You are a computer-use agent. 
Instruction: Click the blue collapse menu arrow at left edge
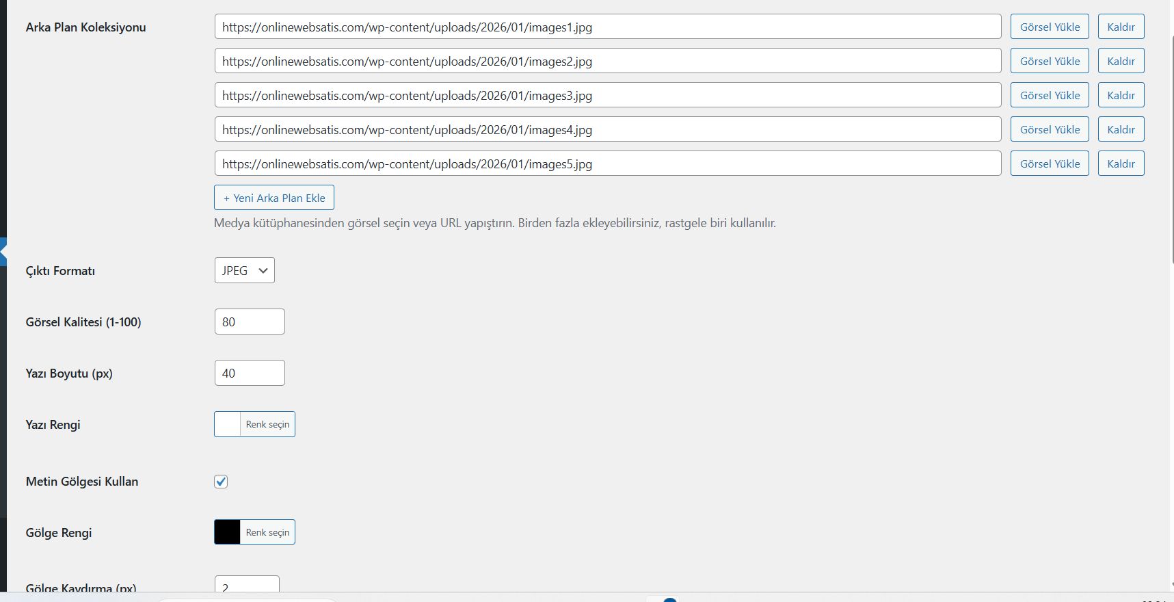pyautogui.click(x=3, y=252)
